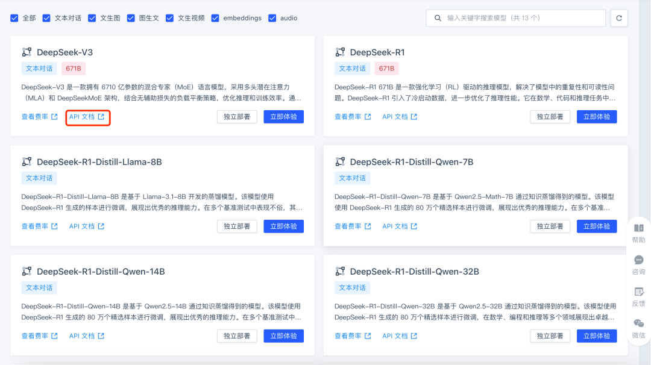Click the search magnifier icon

coord(438,18)
